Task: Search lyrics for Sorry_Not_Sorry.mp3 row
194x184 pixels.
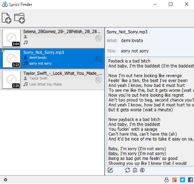Action: click(x=98, y=59)
